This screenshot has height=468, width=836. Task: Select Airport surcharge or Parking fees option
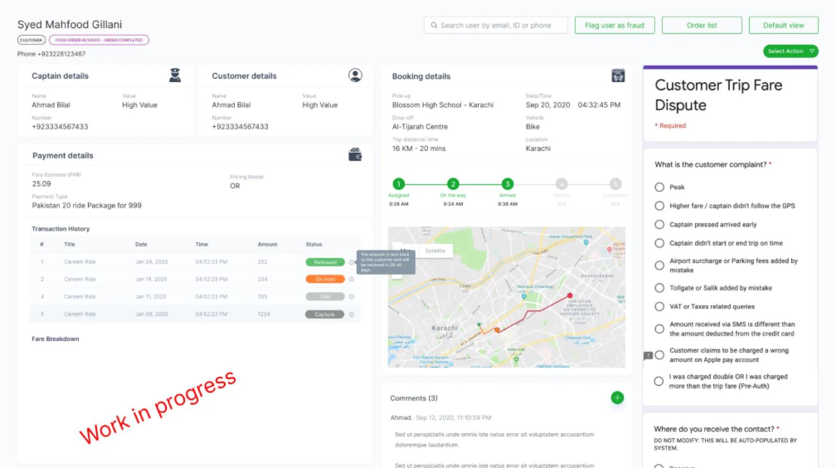point(659,266)
